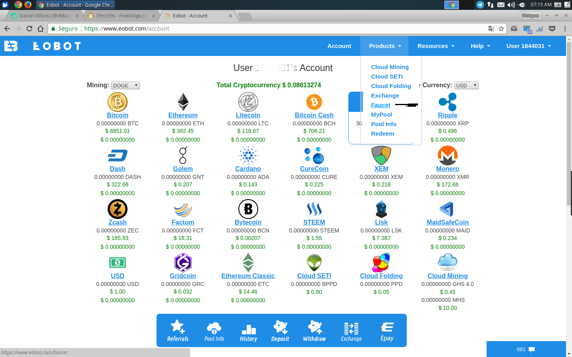Viewport: 572px width, 357px height.
Task: Select Cloud Mining in Products menu
Action: [x=390, y=67]
